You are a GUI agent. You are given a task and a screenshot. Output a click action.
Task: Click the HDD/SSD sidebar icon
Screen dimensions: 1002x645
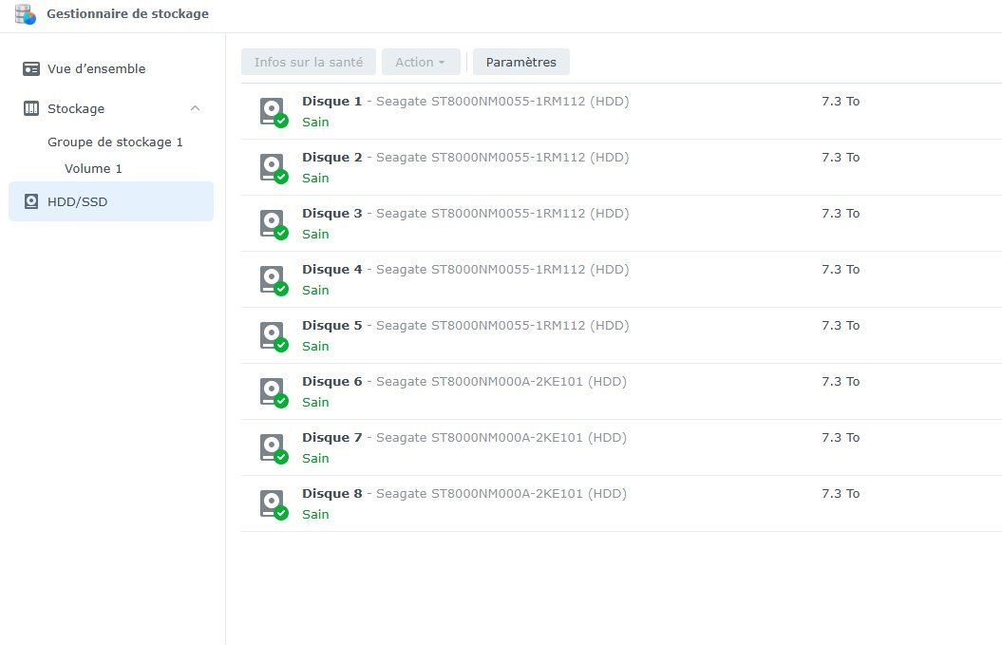30,201
